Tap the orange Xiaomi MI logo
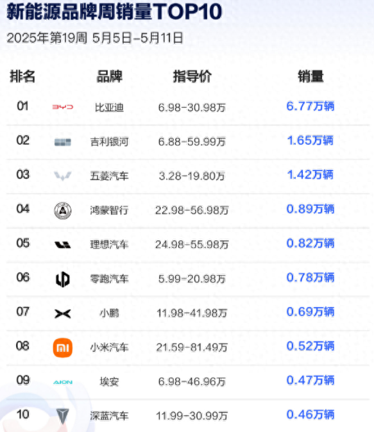The width and height of the screenshot is (374, 432). pos(63,347)
